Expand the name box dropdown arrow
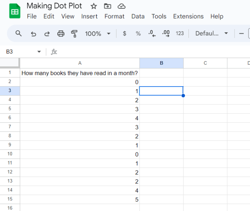 [39, 52]
